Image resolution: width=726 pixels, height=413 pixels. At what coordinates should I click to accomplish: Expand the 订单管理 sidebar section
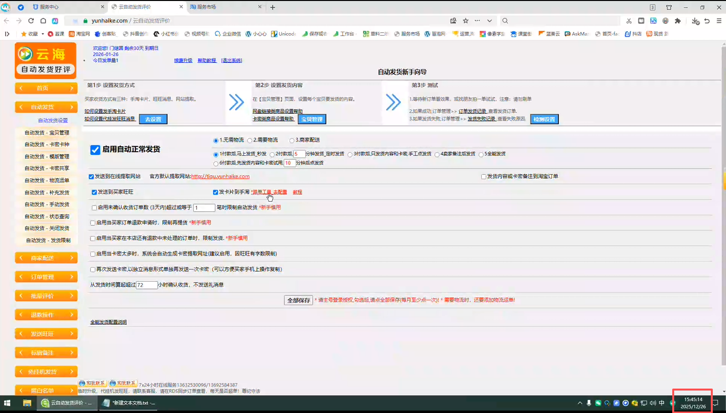[x=46, y=277]
